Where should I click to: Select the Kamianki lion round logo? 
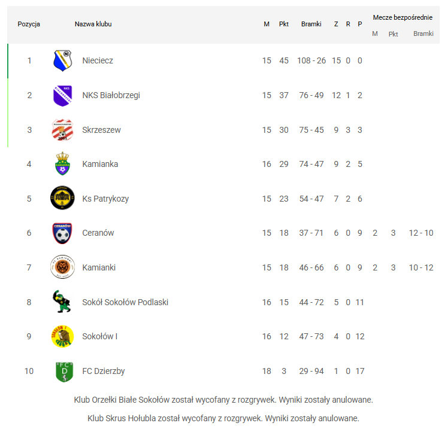coord(62,267)
